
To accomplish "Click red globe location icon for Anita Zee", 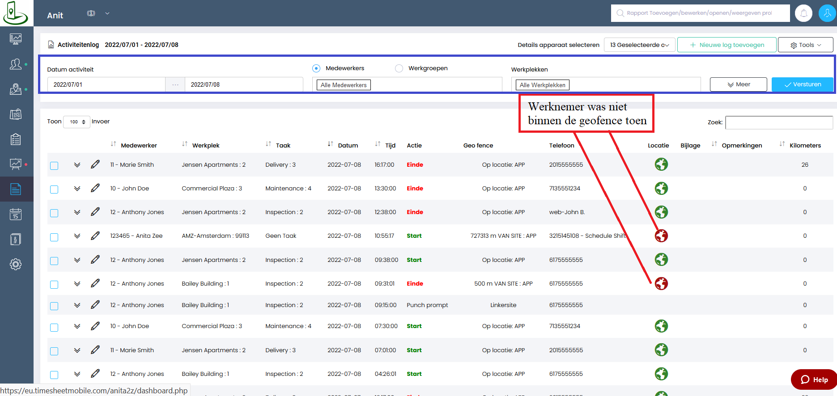I will click(x=661, y=236).
